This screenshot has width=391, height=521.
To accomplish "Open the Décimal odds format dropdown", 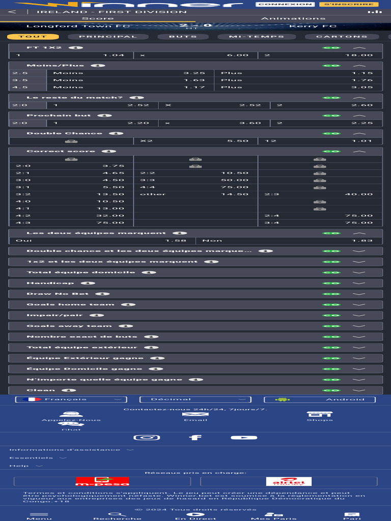I will [x=195, y=399].
